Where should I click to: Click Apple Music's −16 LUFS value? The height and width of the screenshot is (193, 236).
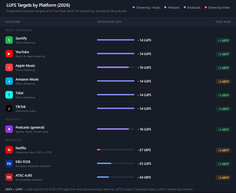(x=144, y=68)
